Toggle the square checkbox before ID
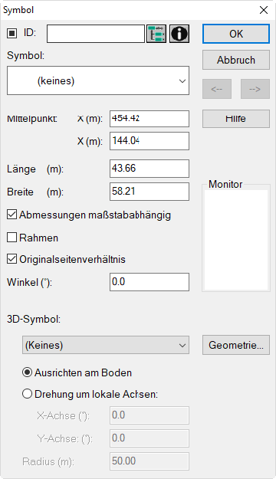The height and width of the screenshot is (479, 276). (11, 33)
